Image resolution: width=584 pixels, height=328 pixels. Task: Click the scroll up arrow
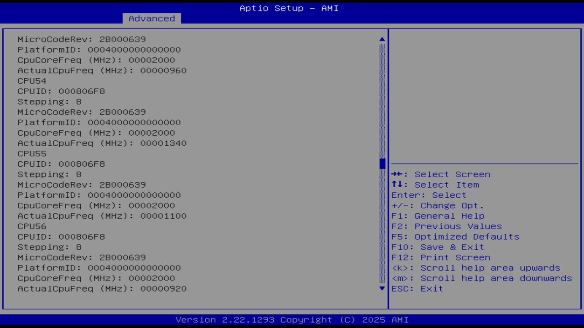click(381, 39)
